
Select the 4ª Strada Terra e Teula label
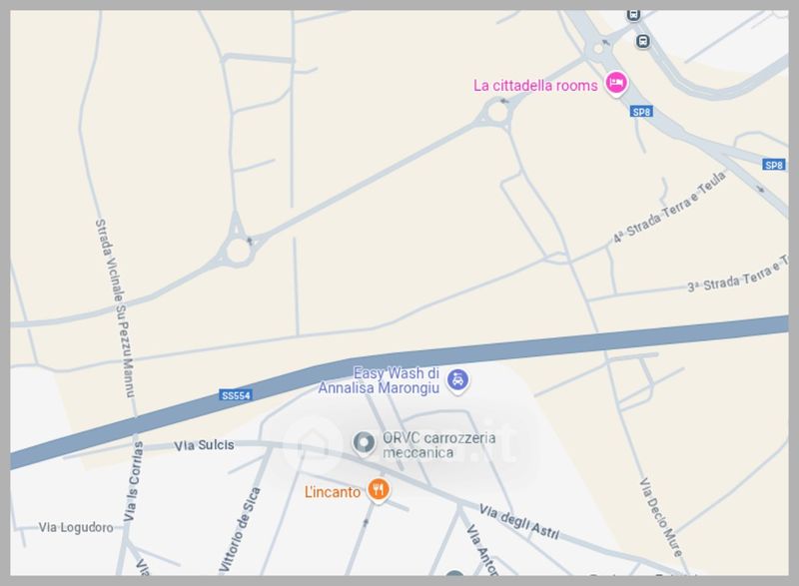669,208
